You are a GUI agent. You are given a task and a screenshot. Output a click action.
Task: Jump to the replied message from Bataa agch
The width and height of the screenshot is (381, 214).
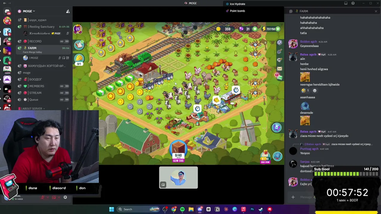click(x=336, y=144)
